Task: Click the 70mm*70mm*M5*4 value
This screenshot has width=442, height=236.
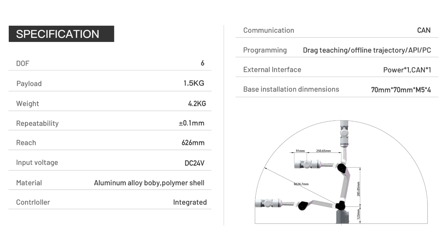Action: pos(401,90)
